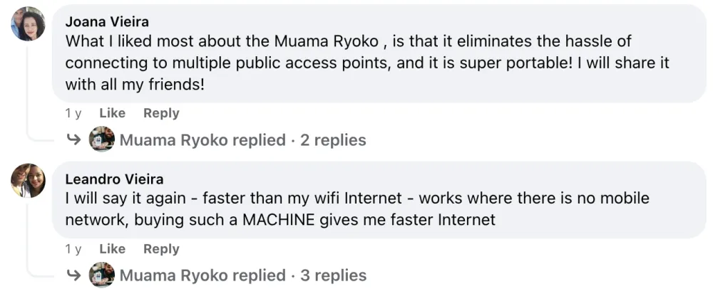Click "Muama Ryoko replied" under Joana's comment
The height and width of the screenshot is (289, 713).
coord(202,140)
